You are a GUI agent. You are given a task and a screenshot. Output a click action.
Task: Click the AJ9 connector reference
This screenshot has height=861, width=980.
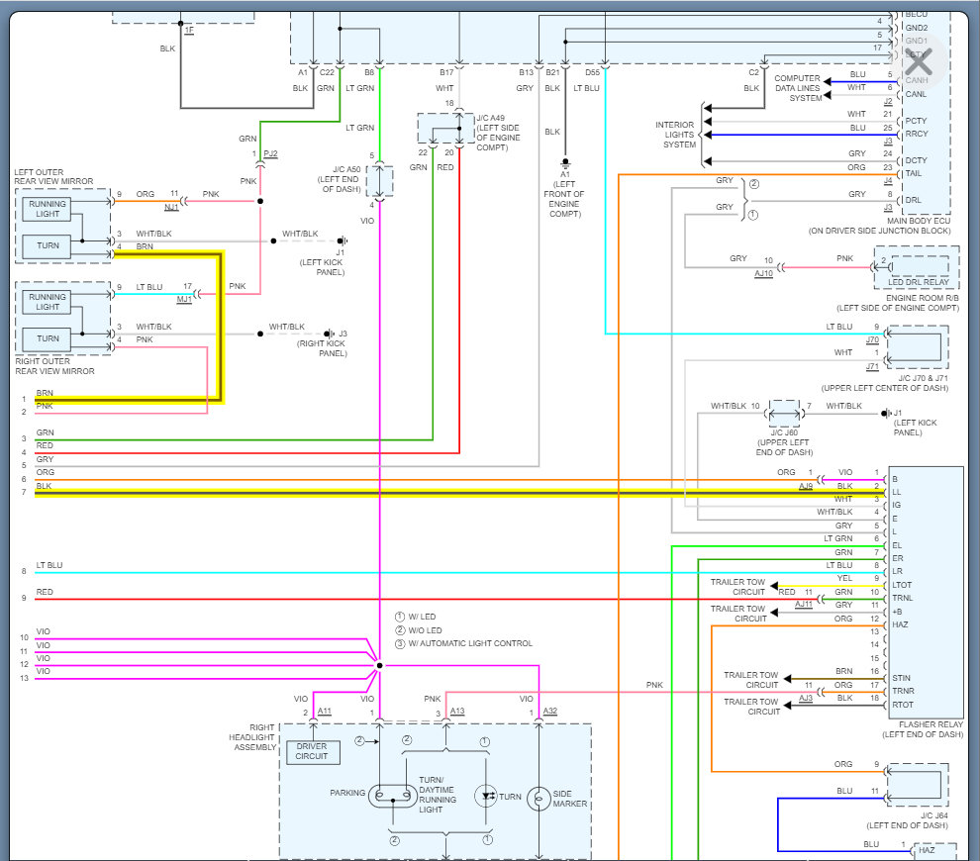806,486
